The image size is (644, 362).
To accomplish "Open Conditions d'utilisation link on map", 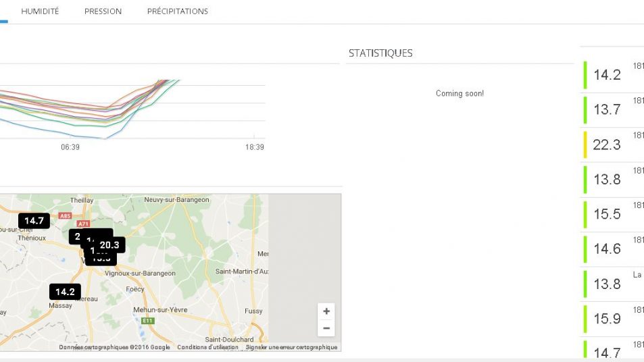I will (207, 347).
